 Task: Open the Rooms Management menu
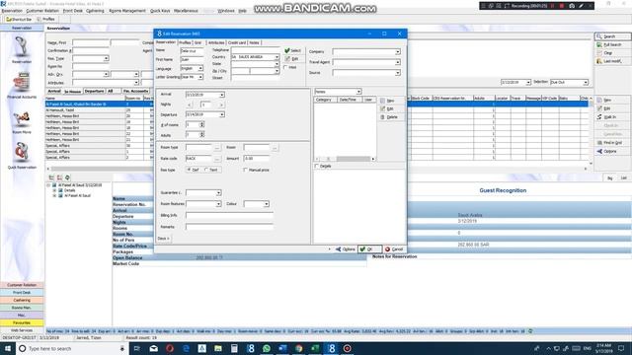pyautogui.click(x=127, y=11)
